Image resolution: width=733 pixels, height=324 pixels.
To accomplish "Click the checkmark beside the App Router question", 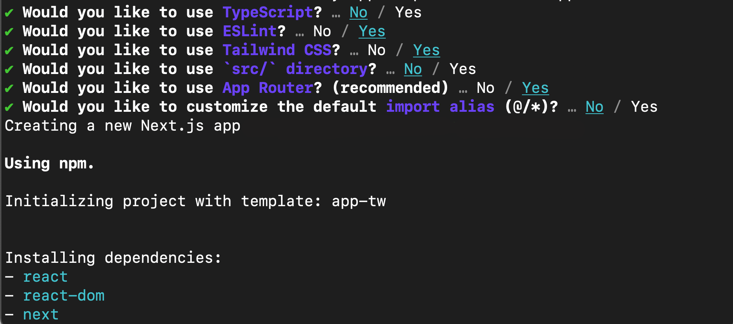I will 9,89.
